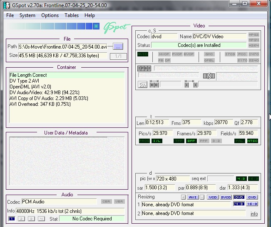Click the BFF field order indicator
The image size is (271, 227).
point(191,141)
